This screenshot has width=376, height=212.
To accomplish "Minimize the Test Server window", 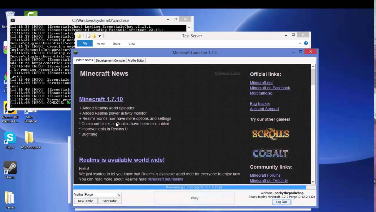I will (286, 35).
